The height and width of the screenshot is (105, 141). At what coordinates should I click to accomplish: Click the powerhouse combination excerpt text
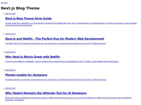(62, 61)
